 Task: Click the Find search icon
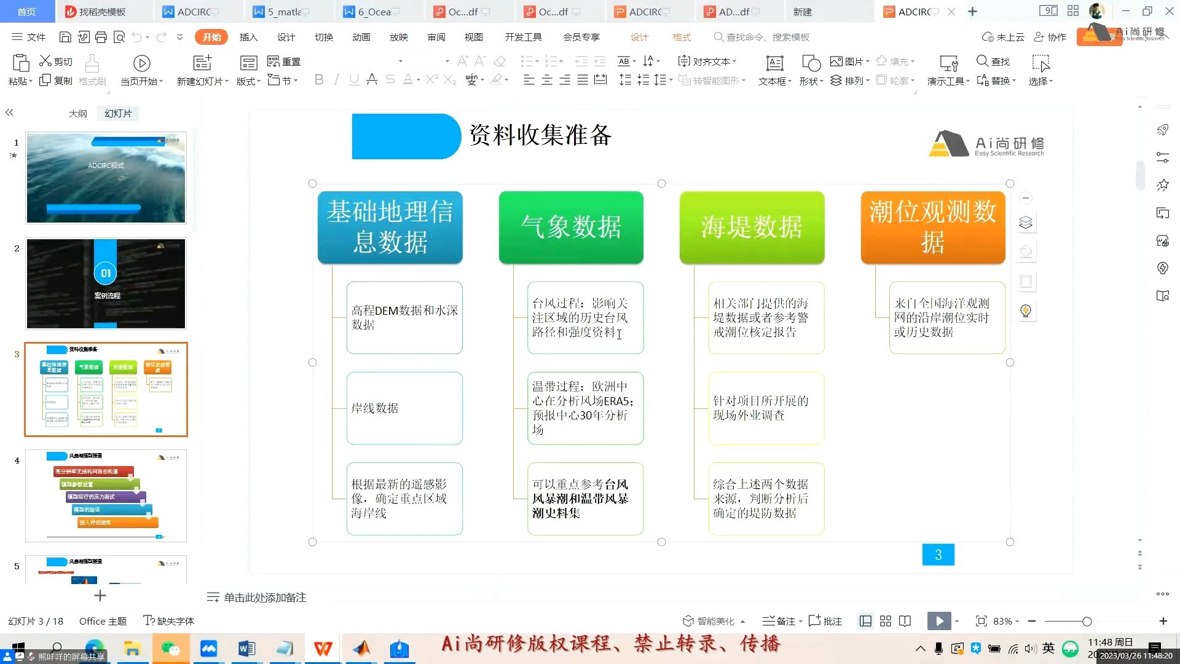[982, 61]
